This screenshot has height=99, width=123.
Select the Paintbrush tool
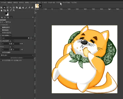pyautogui.click(x=26, y=8)
